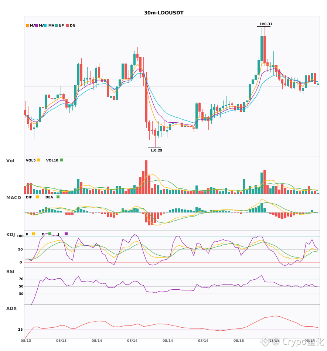
Task: Click the ADX panel label
Action: (11, 309)
